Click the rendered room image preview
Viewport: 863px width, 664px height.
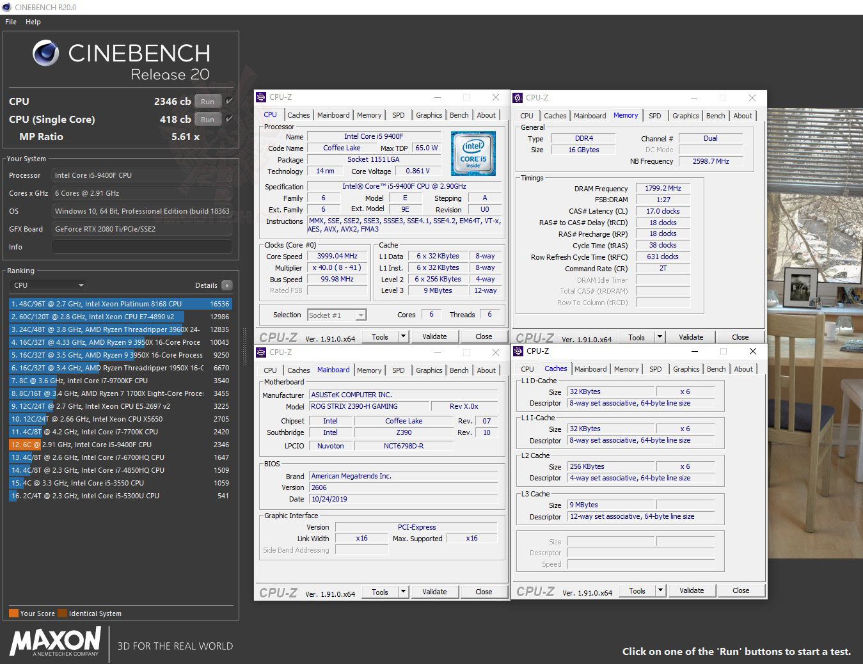coord(814,333)
